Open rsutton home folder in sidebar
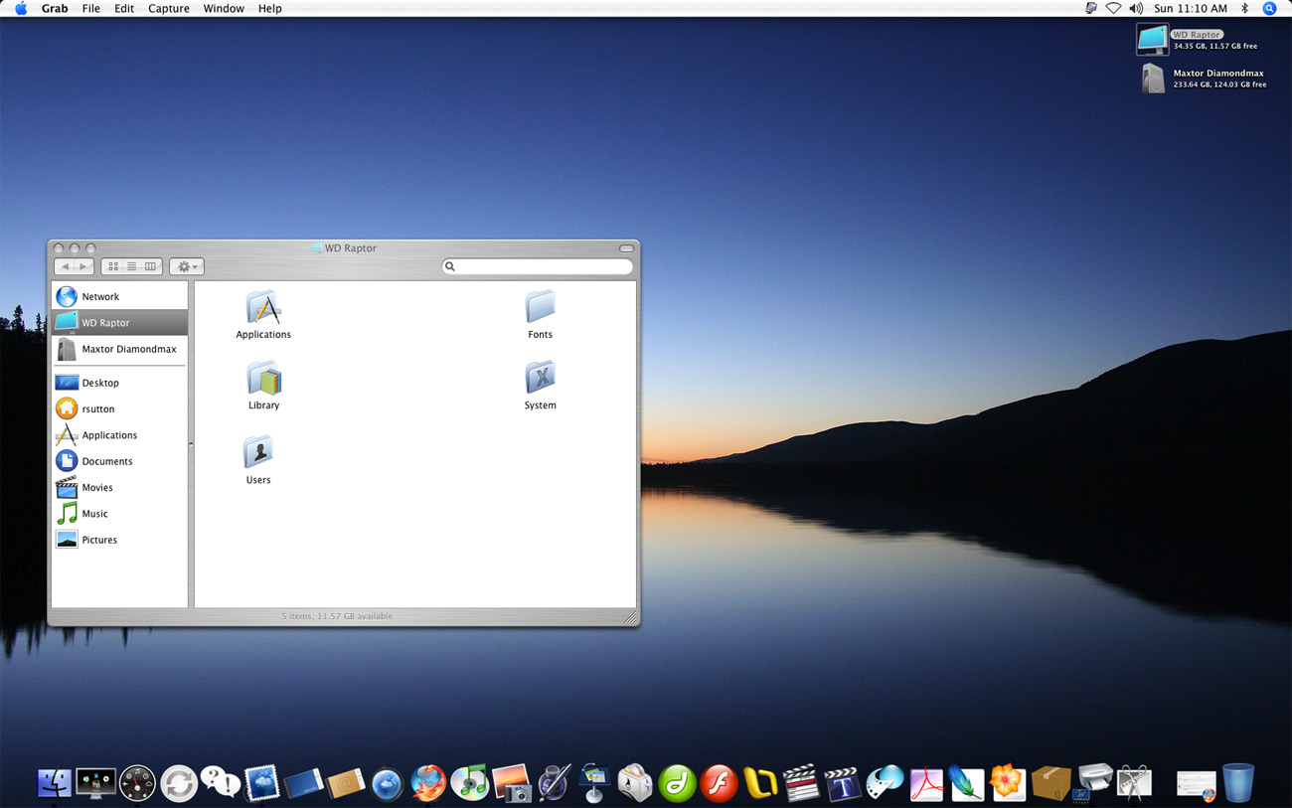 tap(119, 408)
